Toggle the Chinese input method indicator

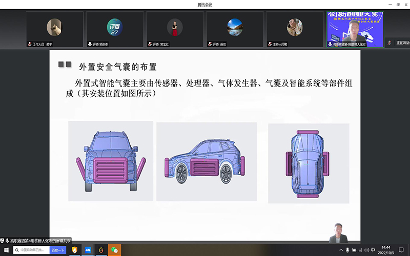pos(373,250)
